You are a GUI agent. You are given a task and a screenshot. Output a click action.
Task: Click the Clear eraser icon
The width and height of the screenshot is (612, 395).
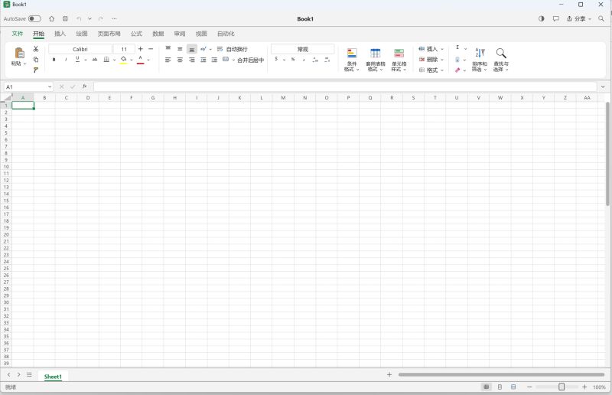pyautogui.click(x=457, y=70)
